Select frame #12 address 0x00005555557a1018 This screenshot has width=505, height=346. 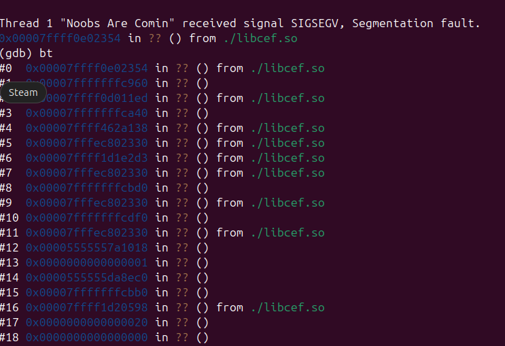pyautogui.click(x=86, y=248)
